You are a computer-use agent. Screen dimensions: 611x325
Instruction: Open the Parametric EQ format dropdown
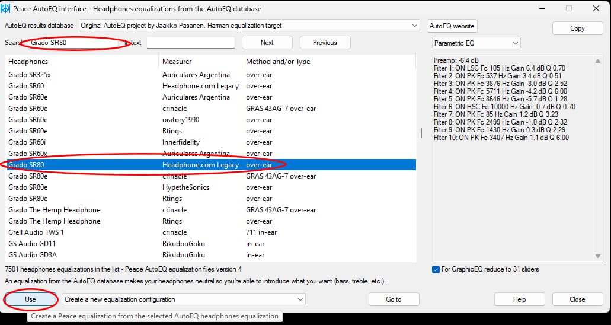point(476,43)
